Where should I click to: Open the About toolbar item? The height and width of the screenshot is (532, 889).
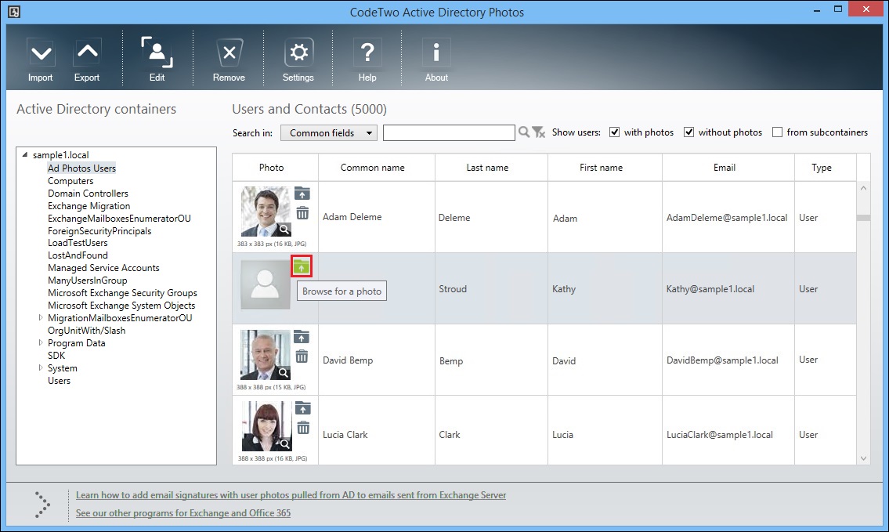point(436,60)
